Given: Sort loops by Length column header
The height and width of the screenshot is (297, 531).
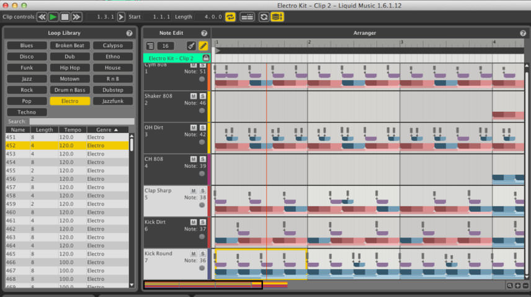Looking at the screenshot, I should click(x=45, y=130).
